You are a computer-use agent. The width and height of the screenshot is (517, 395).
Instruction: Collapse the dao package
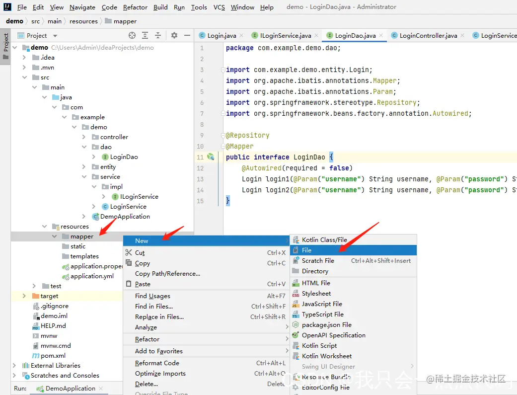[x=84, y=147]
